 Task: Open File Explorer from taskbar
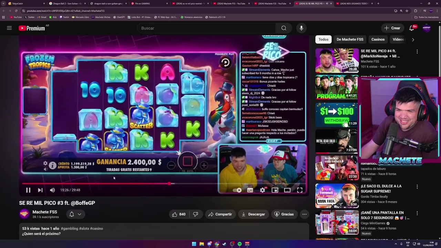202,244
